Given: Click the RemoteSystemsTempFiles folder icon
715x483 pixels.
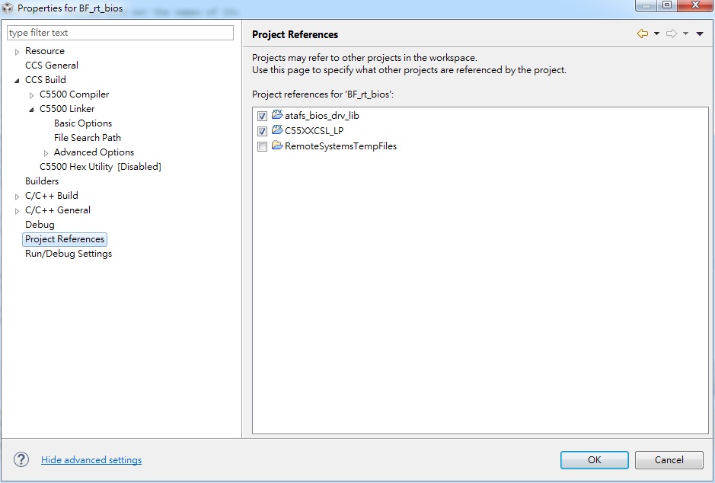Looking at the screenshot, I should tap(277, 146).
